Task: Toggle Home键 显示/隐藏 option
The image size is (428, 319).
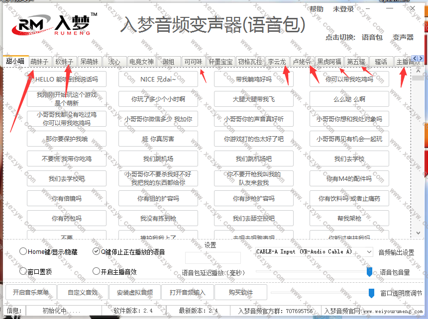Action: [23, 251]
